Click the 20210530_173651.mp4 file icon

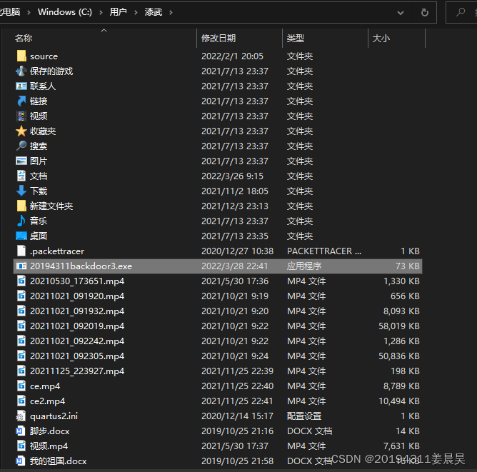click(x=21, y=281)
